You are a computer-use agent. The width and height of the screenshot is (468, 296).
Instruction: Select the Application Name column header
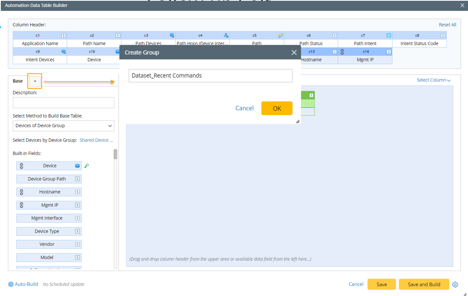point(40,44)
